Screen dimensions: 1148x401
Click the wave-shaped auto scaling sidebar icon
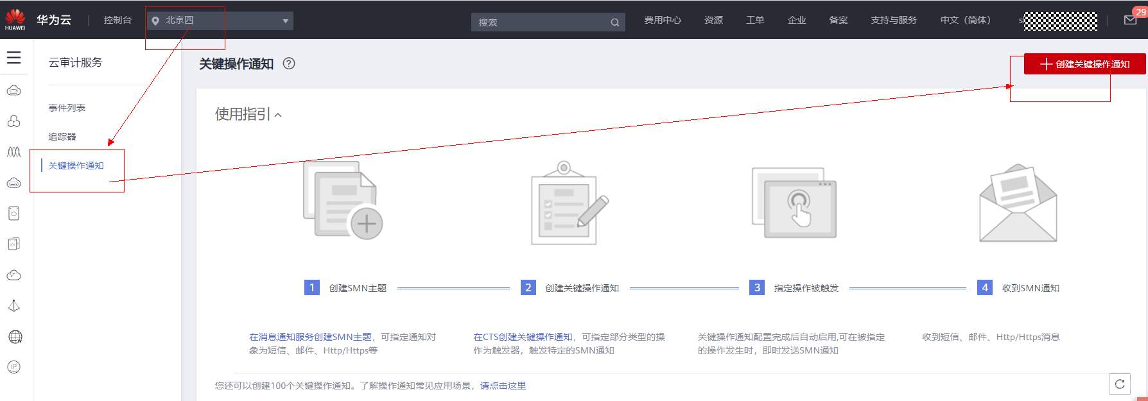tap(13, 152)
